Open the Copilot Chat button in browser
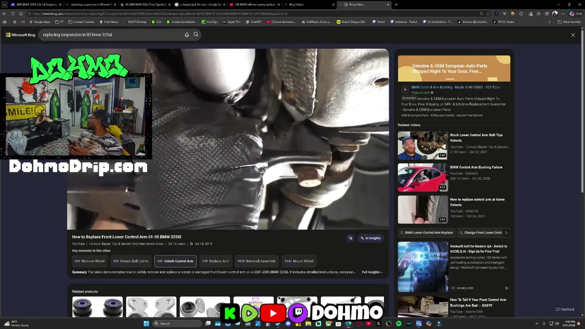585x329 pixels. tap(575, 14)
